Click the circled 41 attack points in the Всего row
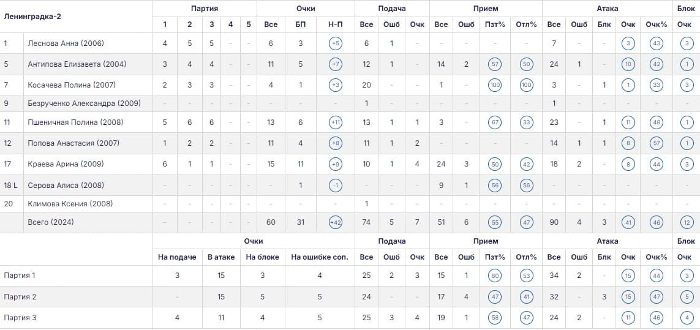 click(628, 222)
